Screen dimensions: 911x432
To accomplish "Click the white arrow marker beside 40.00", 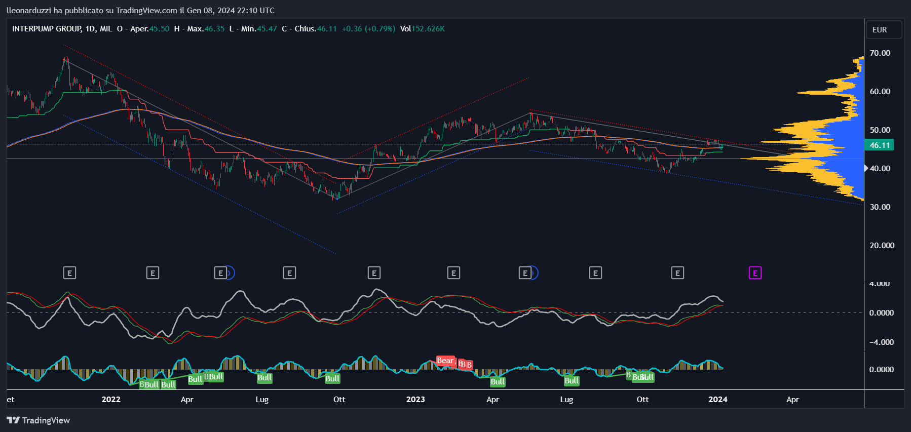I will tap(866, 168).
